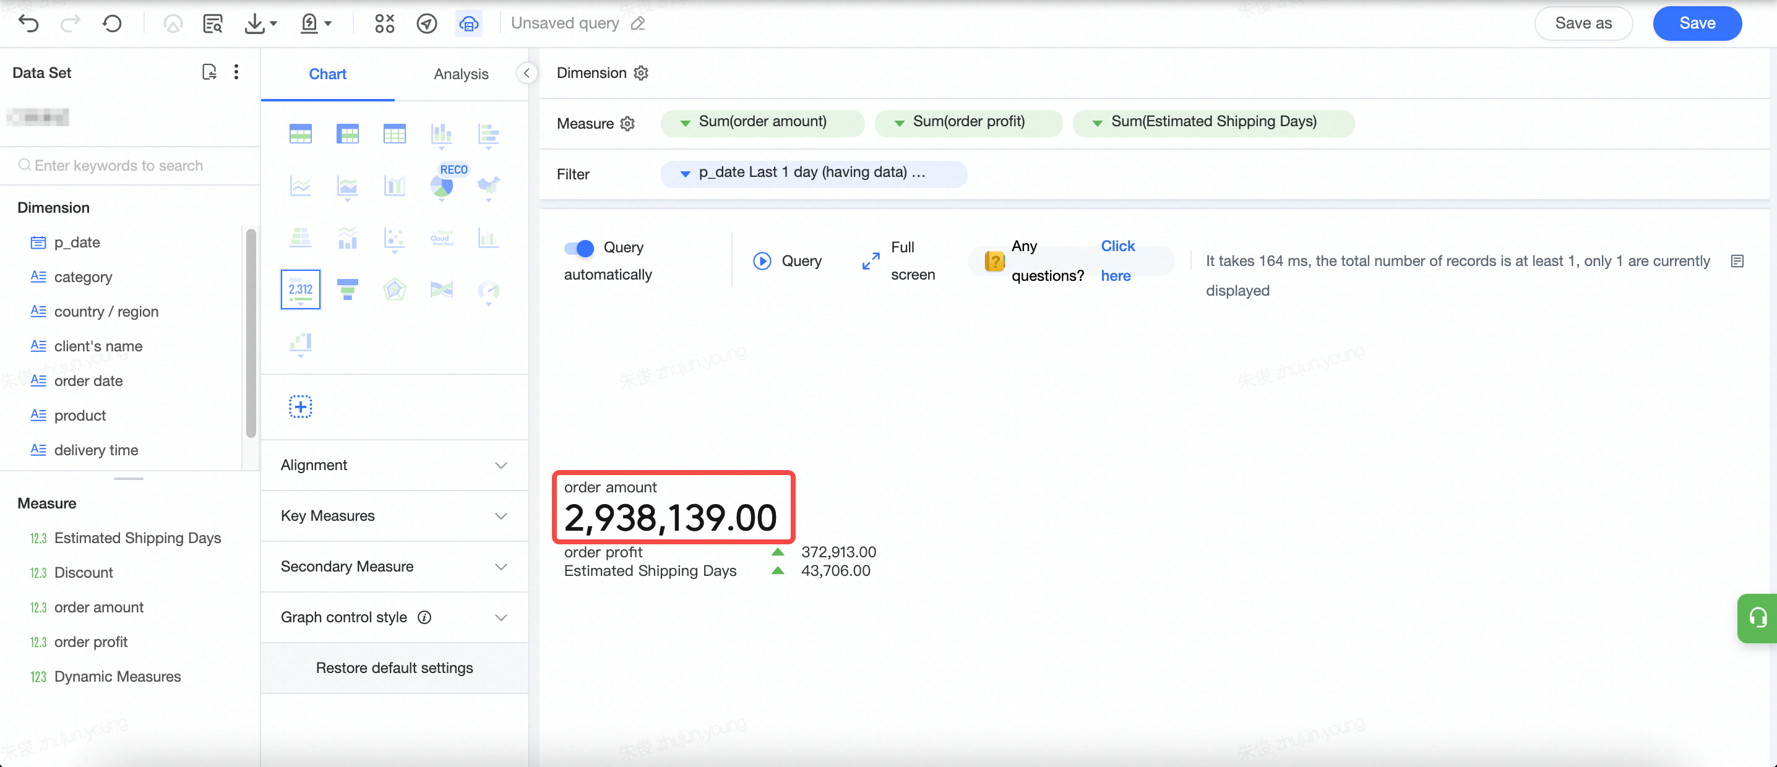This screenshot has height=767, width=1777.
Task: Select the scatter plot chart type
Action: [x=394, y=239]
